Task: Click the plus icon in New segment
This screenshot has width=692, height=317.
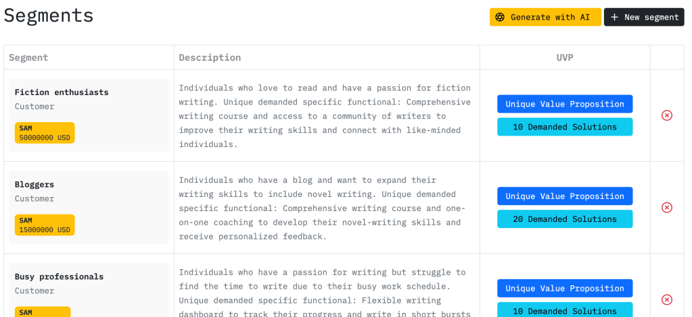Action: [614, 18]
